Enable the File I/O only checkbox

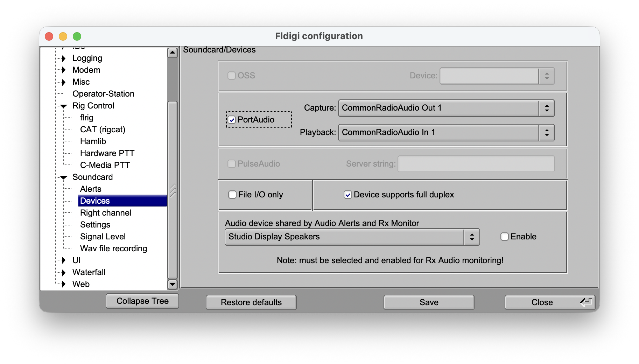[232, 195]
